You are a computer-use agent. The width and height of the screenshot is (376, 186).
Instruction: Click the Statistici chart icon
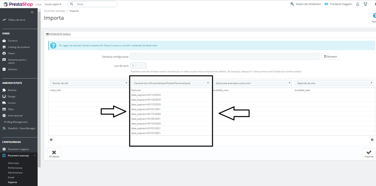pyautogui.click(x=4, y=69)
